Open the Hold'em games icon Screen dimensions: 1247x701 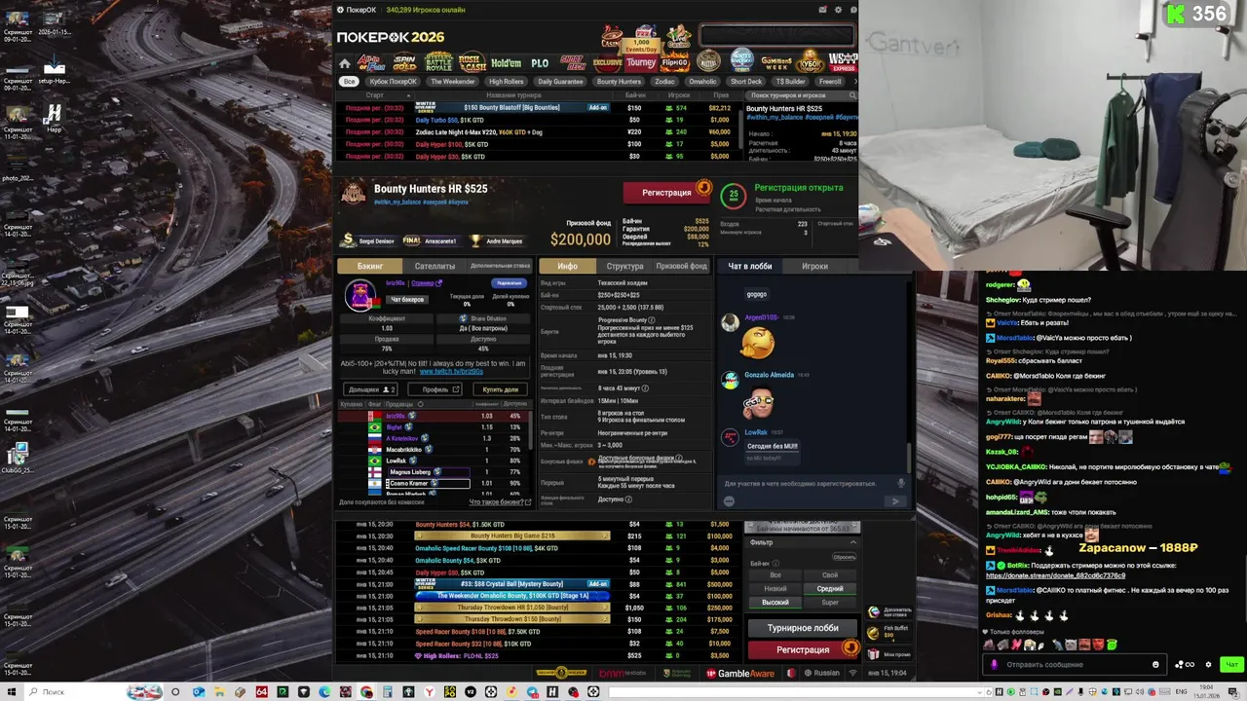point(507,63)
